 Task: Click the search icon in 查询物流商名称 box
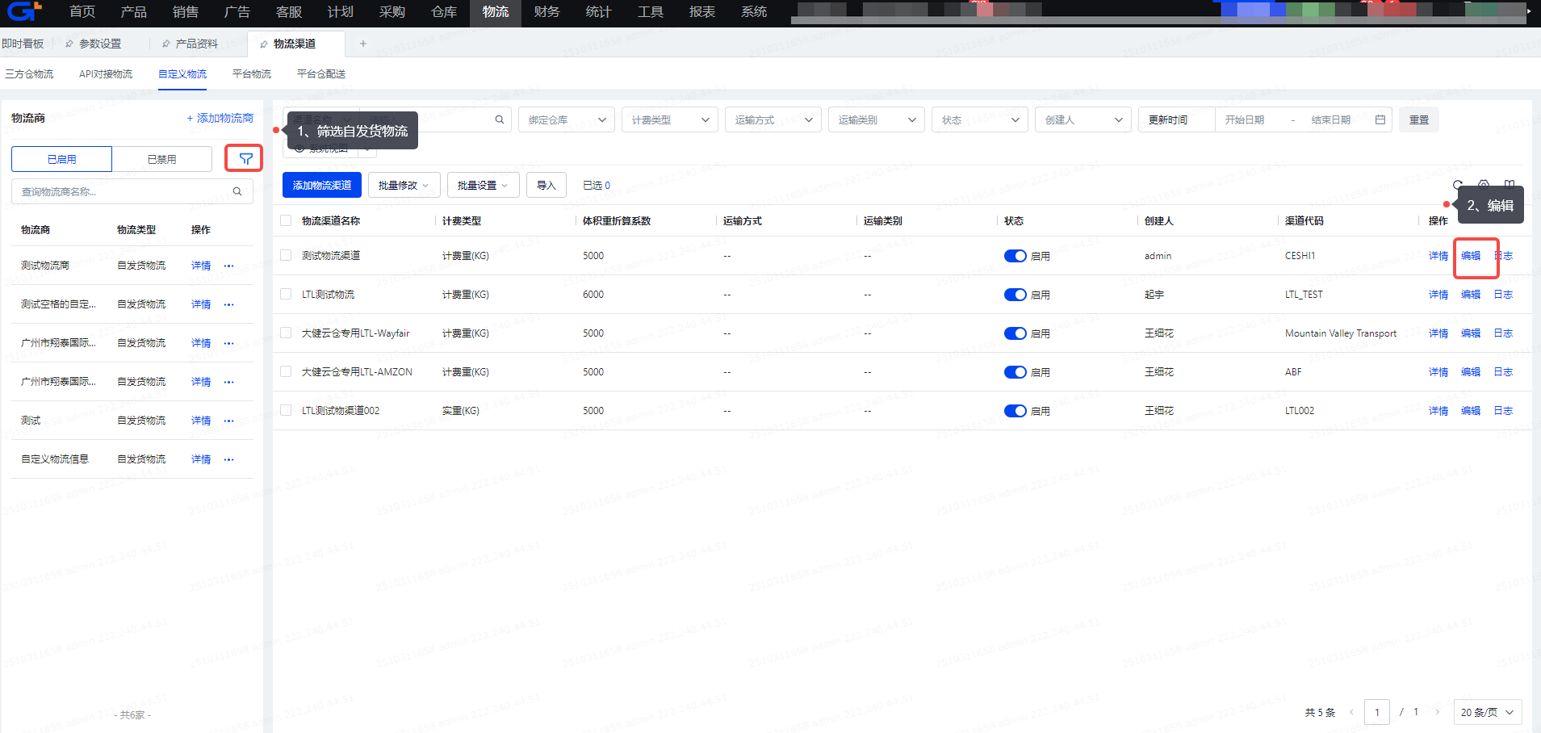pyautogui.click(x=237, y=192)
